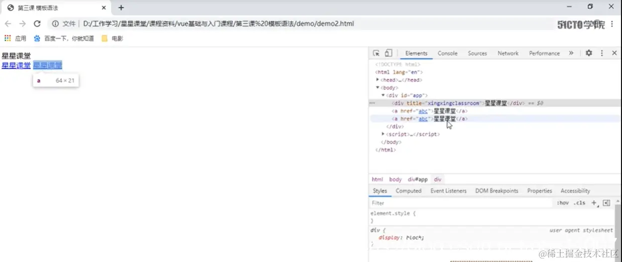Reload the current page
The height and width of the screenshot is (262, 622).
click(x=37, y=24)
